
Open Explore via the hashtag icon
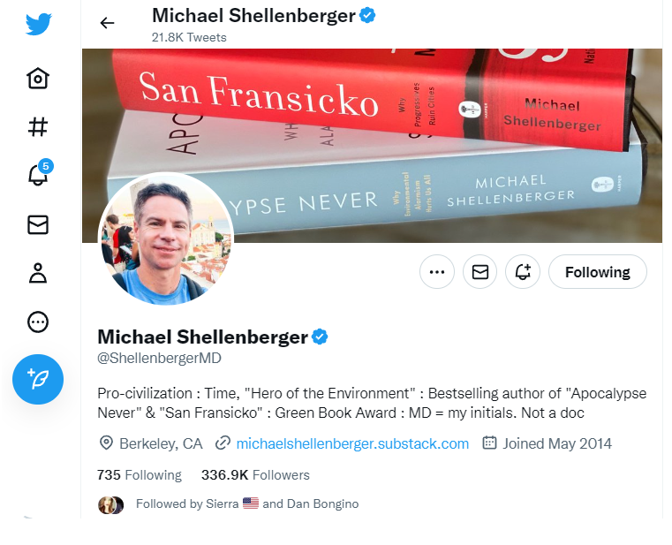click(38, 127)
